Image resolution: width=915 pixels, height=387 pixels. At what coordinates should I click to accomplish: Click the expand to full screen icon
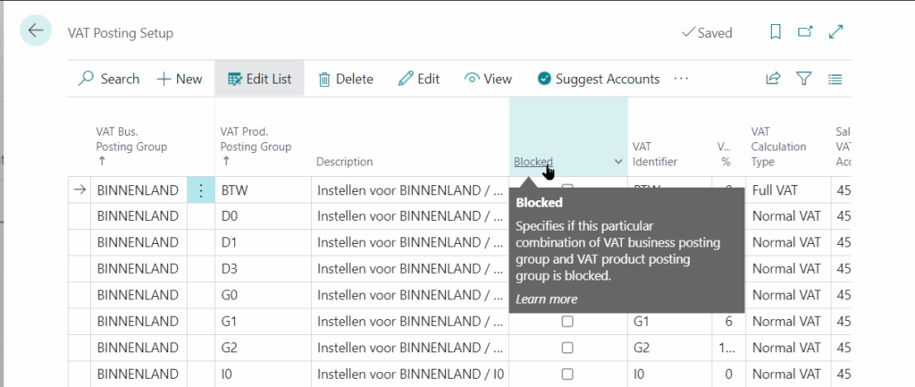(x=836, y=32)
